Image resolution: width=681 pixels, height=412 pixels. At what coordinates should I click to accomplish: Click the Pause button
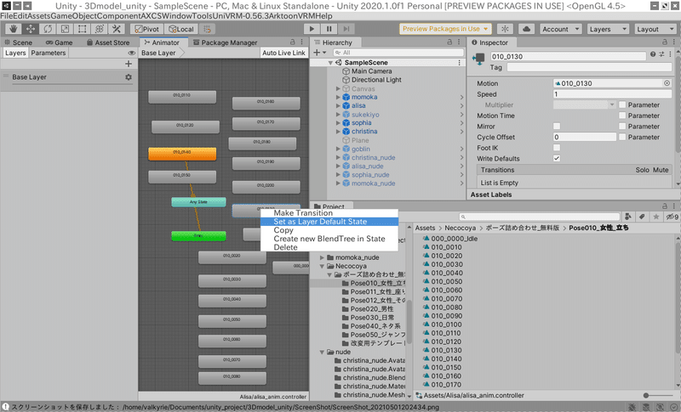(x=329, y=29)
